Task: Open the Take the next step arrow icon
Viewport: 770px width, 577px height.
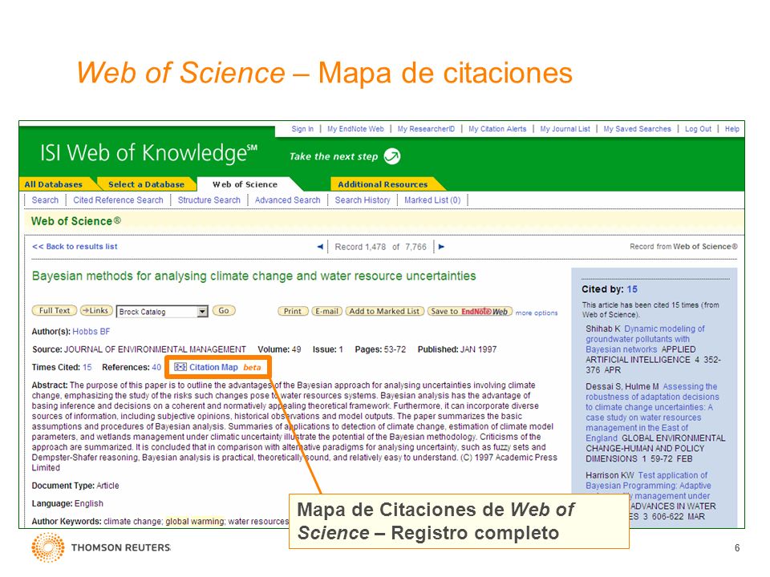Action: tap(392, 156)
